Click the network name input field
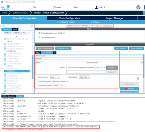 [x=89, y=59]
